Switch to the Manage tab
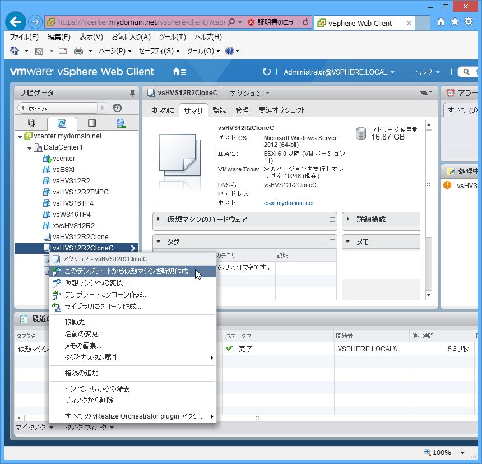The height and width of the screenshot is (464, 482). click(242, 110)
